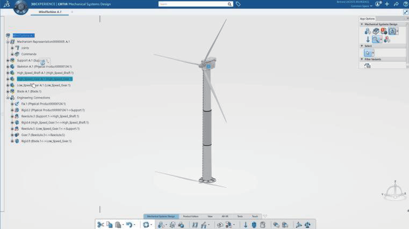
Task: Click the Filter Variants icon in App Options
Action: (x=368, y=66)
